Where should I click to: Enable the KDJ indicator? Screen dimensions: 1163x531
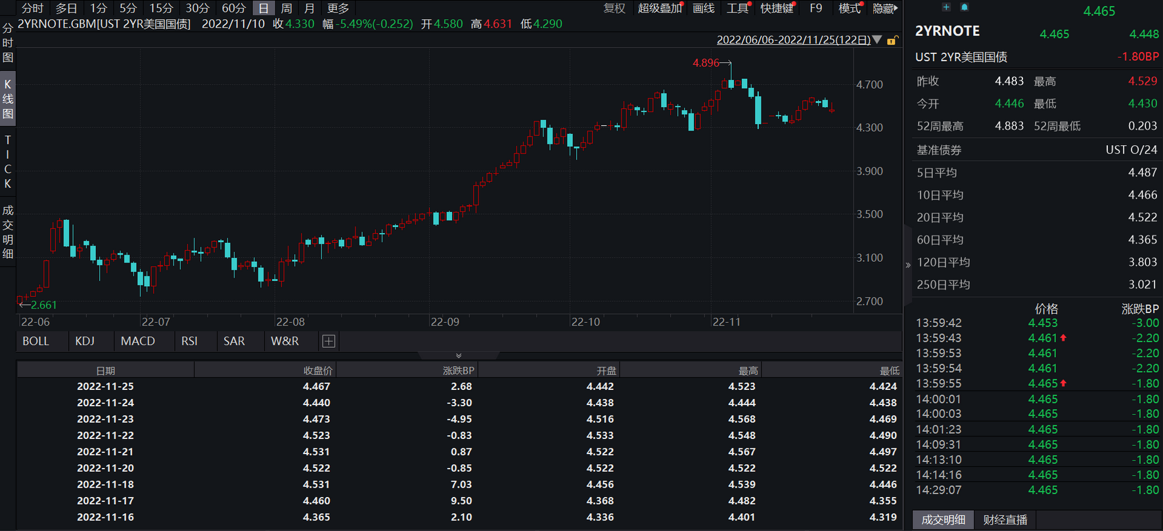pos(85,341)
